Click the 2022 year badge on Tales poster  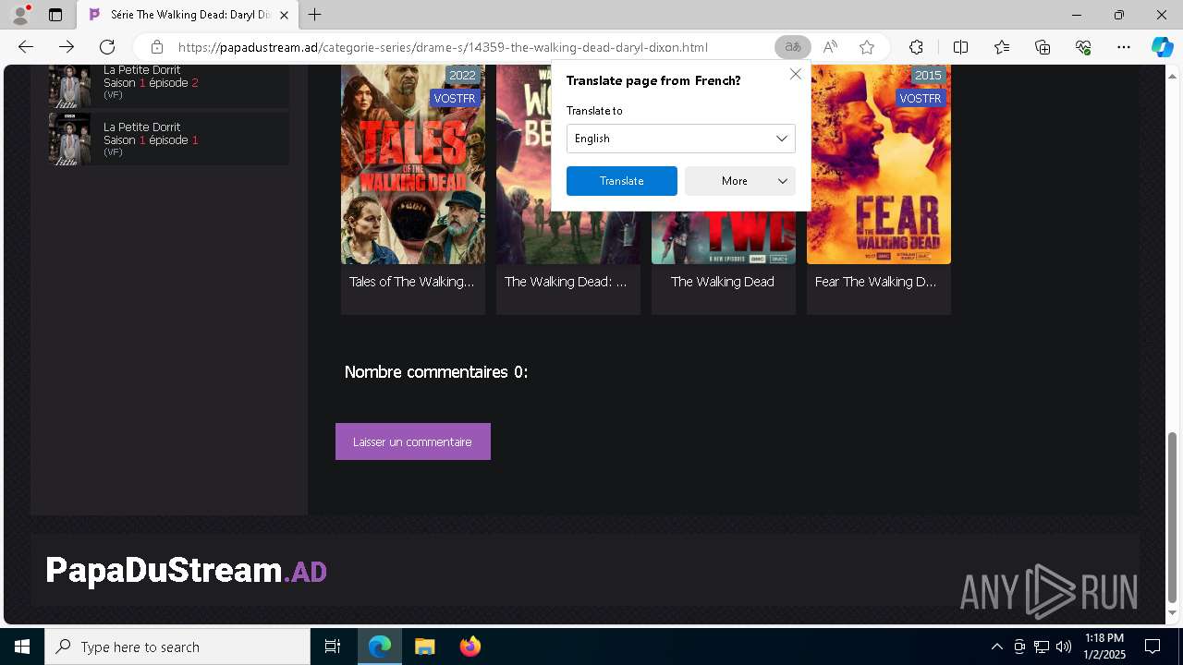coord(462,76)
